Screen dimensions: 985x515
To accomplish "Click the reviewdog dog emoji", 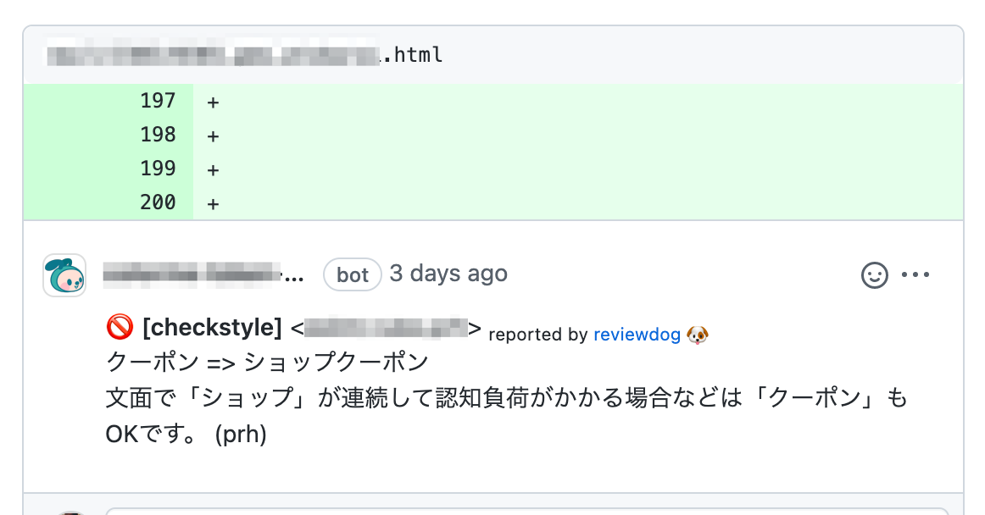I will pos(698,334).
